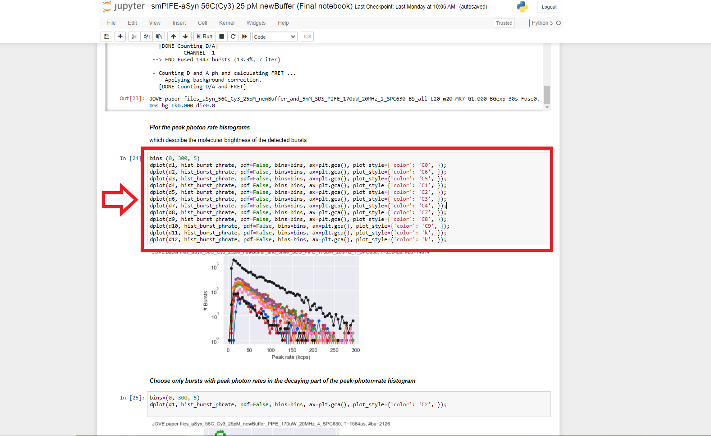The width and height of the screenshot is (711, 436).
Task: Click the Python 3 kernel name
Action: (x=542, y=23)
